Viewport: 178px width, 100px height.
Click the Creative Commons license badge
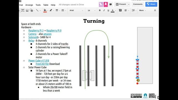(x=136, y=96)
